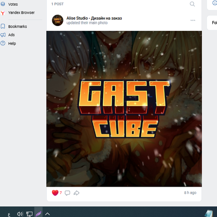Open the Gast Cube main photo
Image resolution: width=217 pixels, height=217 pixels.
point(124,109)
